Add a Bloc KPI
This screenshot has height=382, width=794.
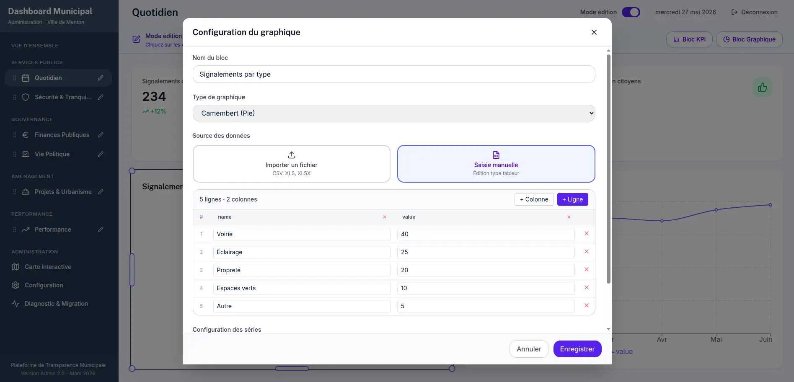point(689,39)
